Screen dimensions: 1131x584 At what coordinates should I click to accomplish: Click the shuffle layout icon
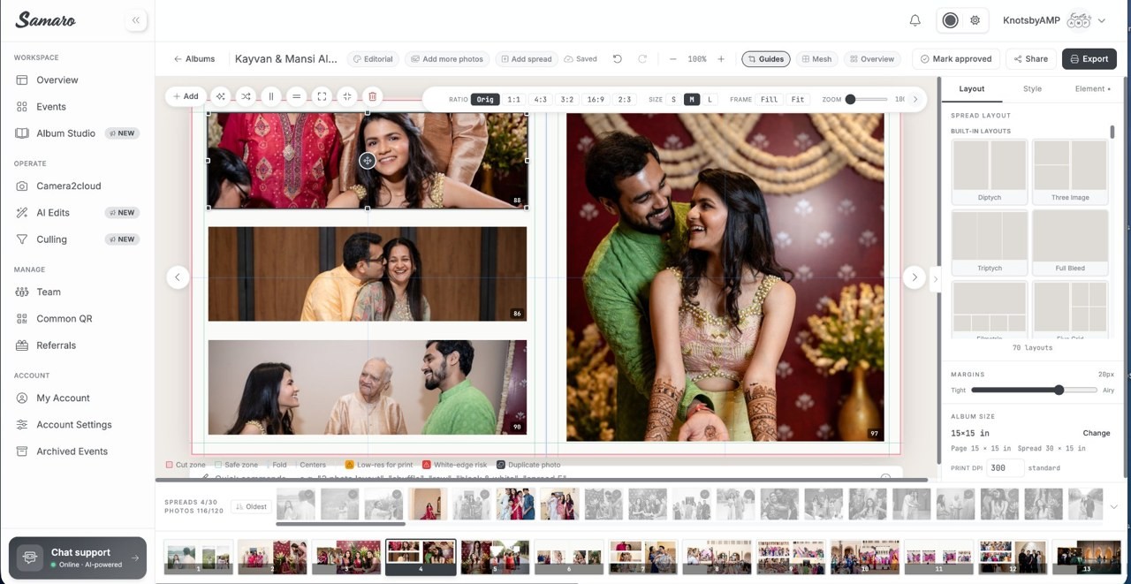(x=246, y=96)
